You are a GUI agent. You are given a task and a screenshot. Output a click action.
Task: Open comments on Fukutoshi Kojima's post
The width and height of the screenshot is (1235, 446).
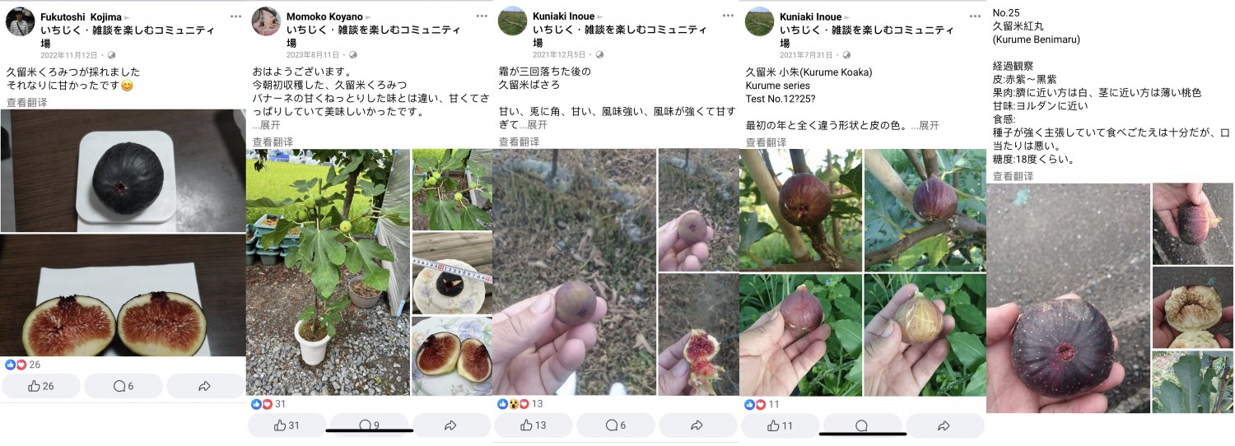pyautogui.click(x=123, y=386)
